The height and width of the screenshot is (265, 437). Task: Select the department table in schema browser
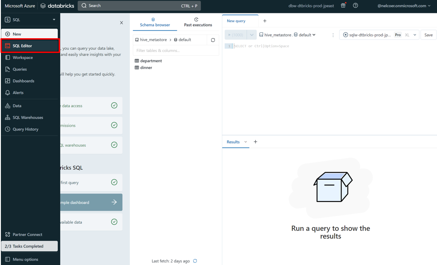(151, 61)
